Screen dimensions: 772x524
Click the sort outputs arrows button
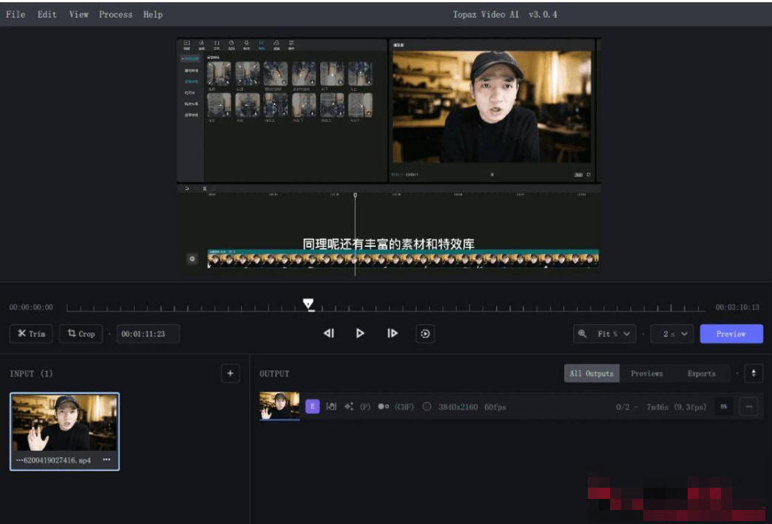(753, 374)
